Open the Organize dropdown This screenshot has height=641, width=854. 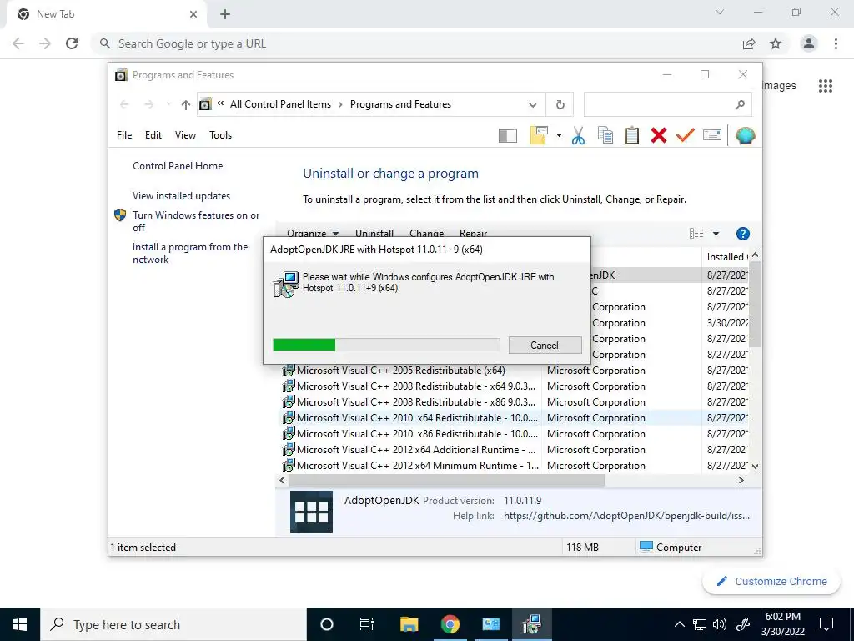coord(313,232)
